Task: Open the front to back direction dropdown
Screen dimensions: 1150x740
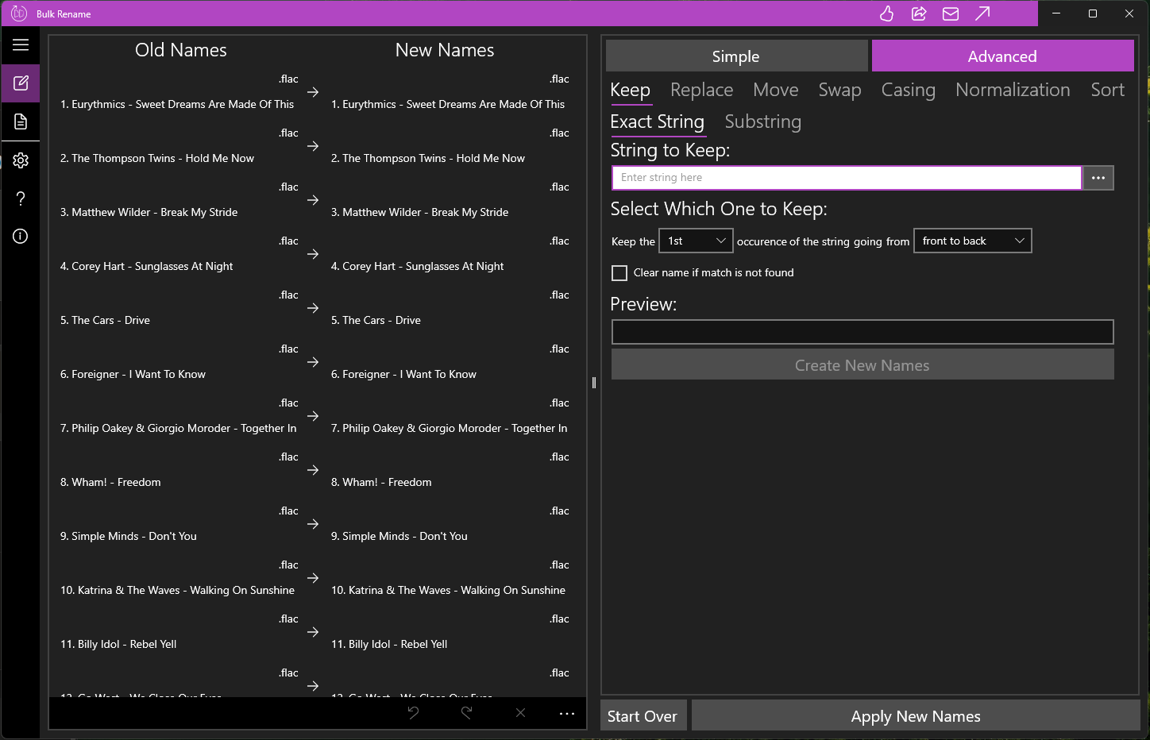Action: point(973,241)
